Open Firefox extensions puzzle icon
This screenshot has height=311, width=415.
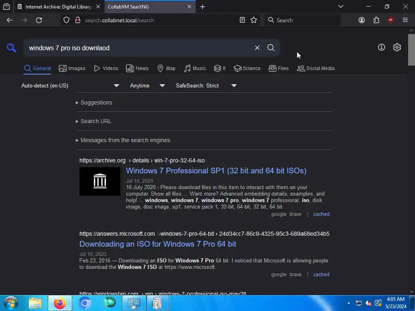click(376, 20)
